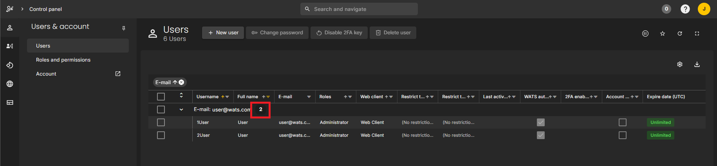Refresh the users list
Screen dimensions: 717x166
[x=680, y=34]
